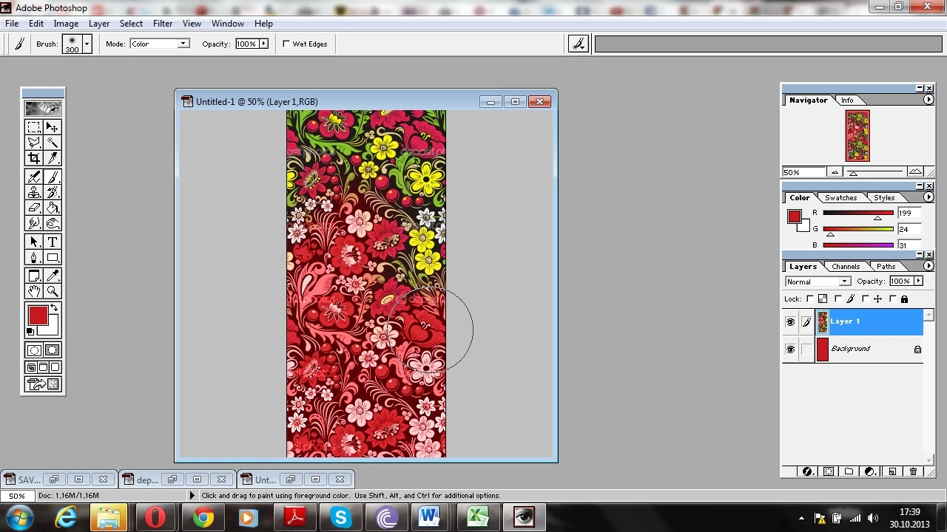
Task: Expand the brush preset picker arrow
Action: click(87, 44)
